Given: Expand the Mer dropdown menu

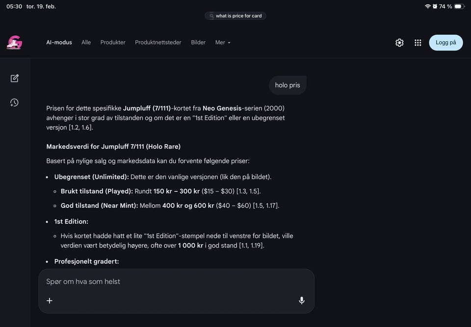Looking at the screenshot, I should point(223,43).
